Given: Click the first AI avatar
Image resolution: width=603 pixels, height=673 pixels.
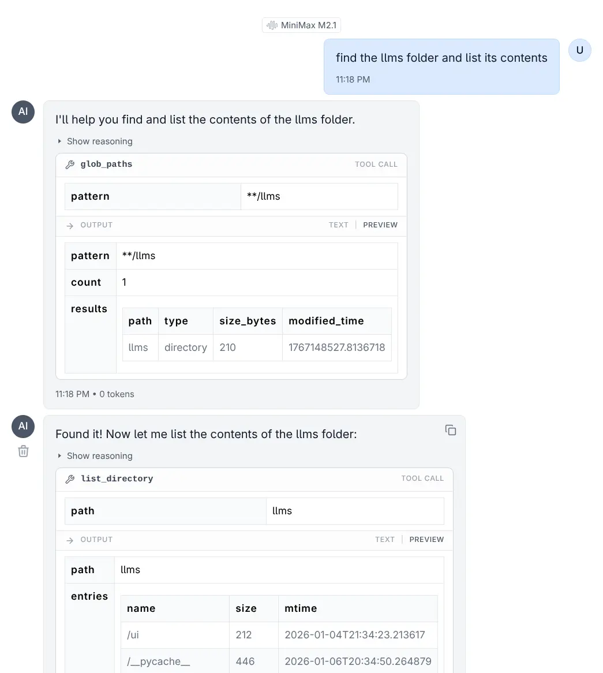Looking at the screenshot, I should click(x=23, y=111).
